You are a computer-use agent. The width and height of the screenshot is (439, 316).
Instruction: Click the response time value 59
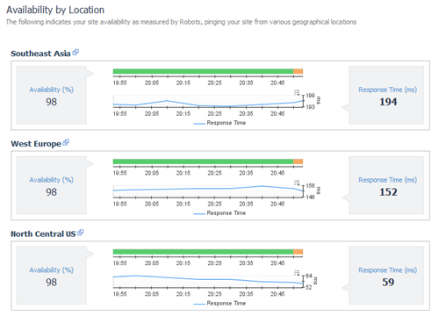(388, 282)
